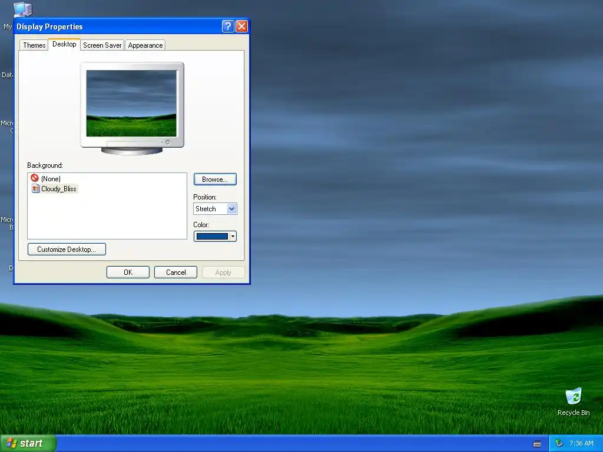Close the Display Properties window
The image size is (603, 452).
coord(241,26)
